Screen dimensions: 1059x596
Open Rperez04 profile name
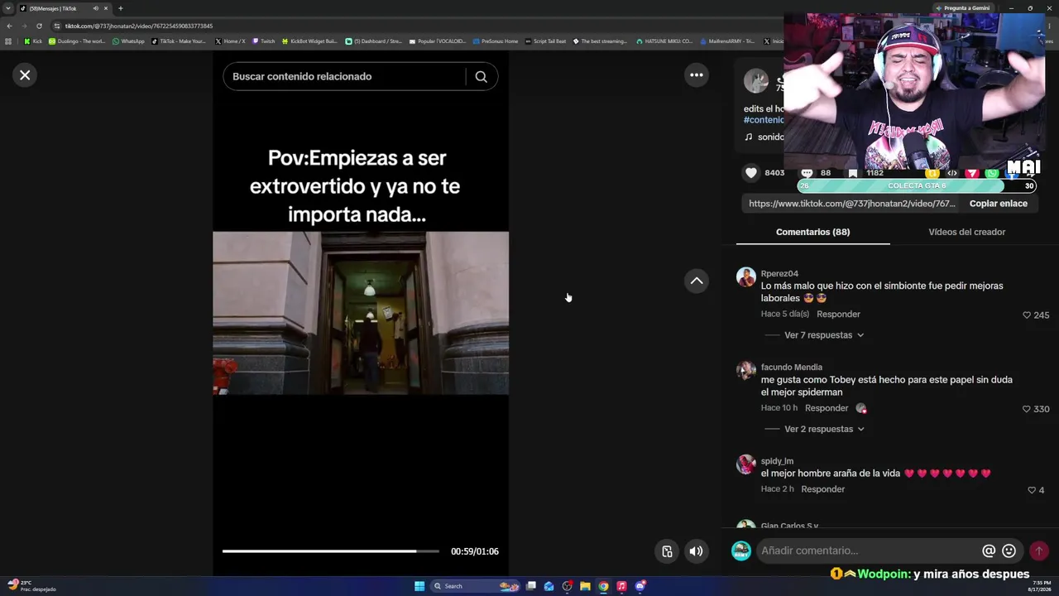point(779,274)
